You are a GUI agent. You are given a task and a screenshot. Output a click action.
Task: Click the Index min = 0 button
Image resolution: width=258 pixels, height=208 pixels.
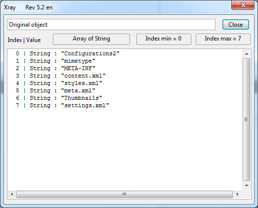pyautogui.click(x=164, y=39)
